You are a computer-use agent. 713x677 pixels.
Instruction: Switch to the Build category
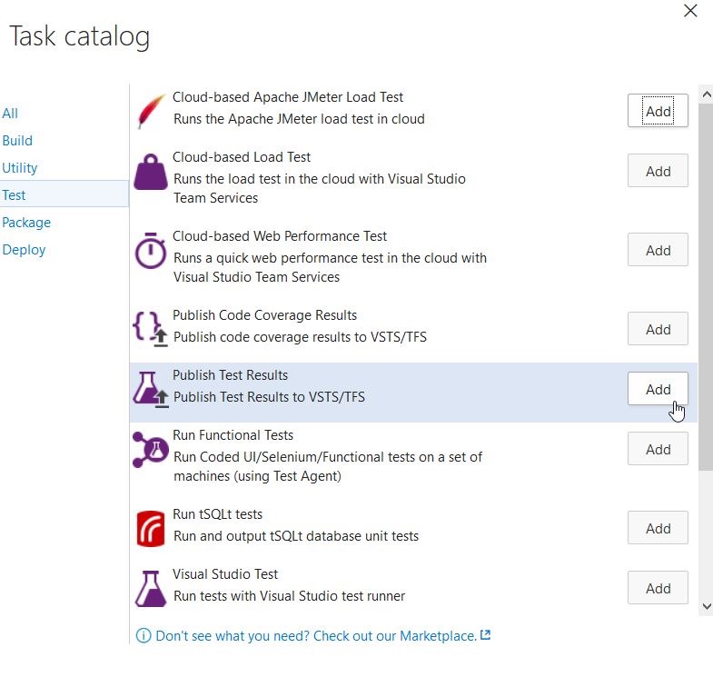pos(17,141)
